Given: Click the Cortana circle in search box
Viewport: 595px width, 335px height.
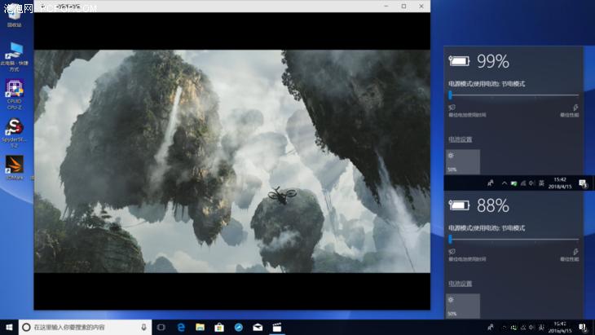Looking at the screenshot, I should point(26,327).
